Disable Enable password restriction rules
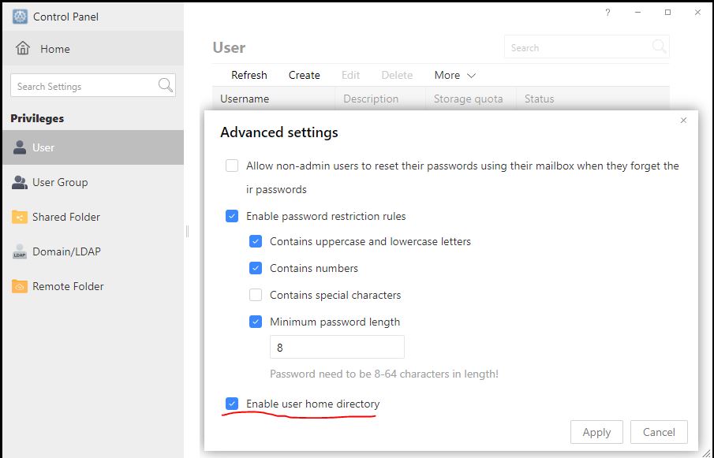The height and width of the screenshot is (458, 714). click(232, 216)
